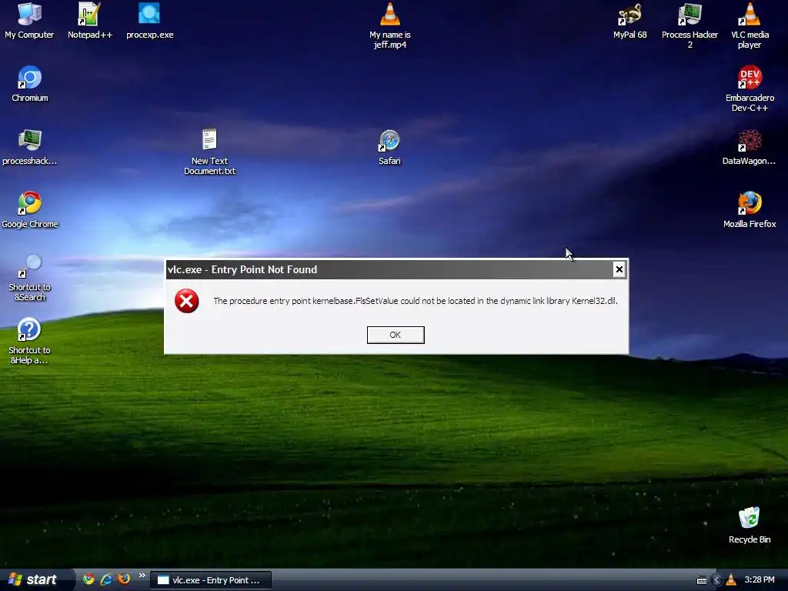This screenshot has width=788, height=591.
Task: Select the Shortcut to &Help a... icon
Action: coord(29,341)
